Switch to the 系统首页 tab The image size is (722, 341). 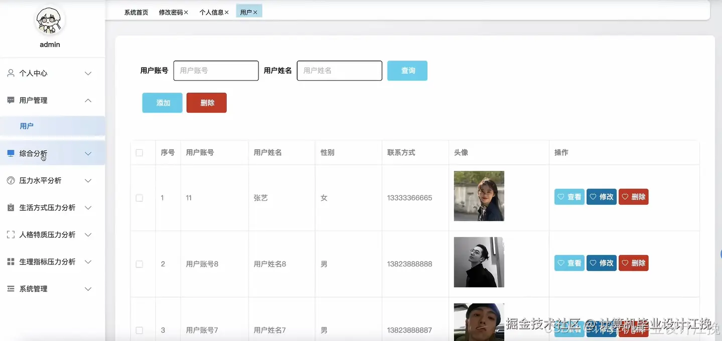pos(136,13)
